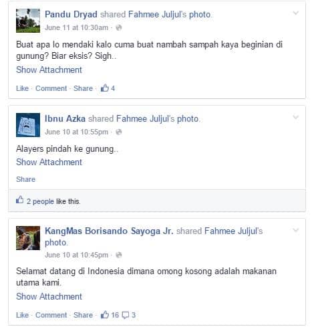Open Fahmee Juljul's photo link in first post
This screenshot has width=316, height=331.
[170, 15]
